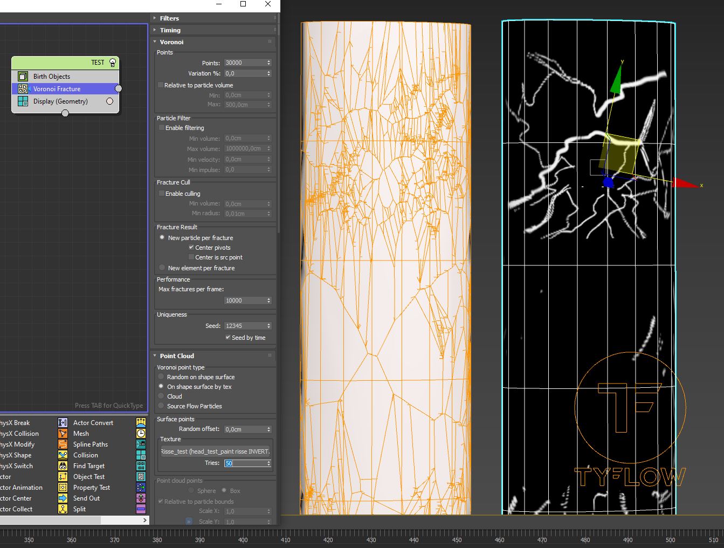Screen dimensions: 724x548
Task: Expand the Timing rollout
Action: coord(170,30)
